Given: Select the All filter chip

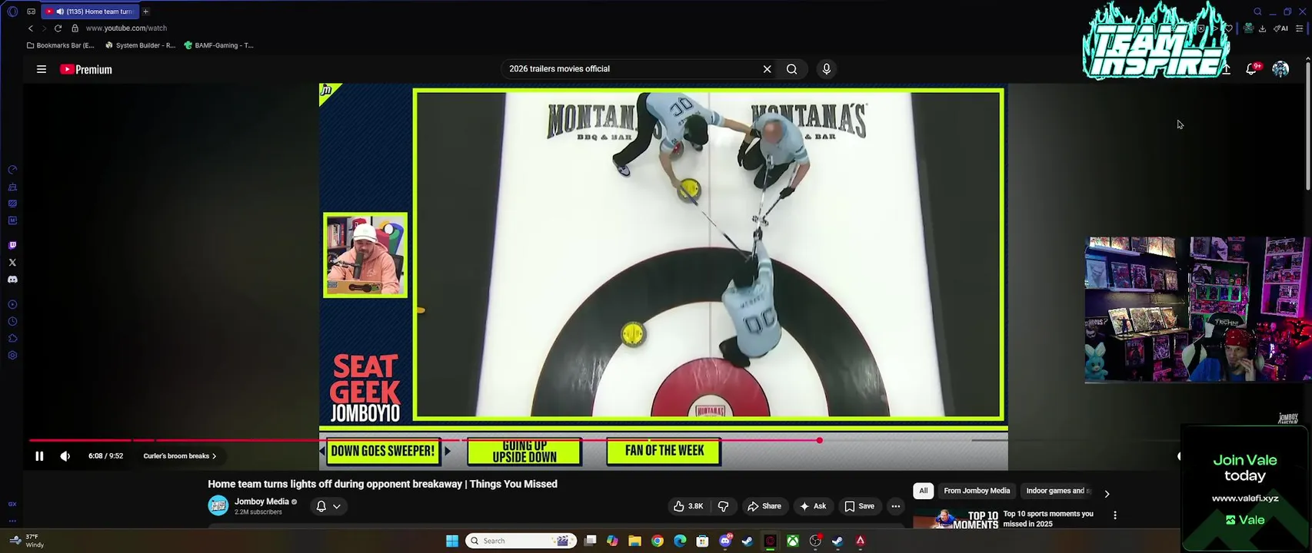Looking at the screenshot, I should (x=924, y=491).
